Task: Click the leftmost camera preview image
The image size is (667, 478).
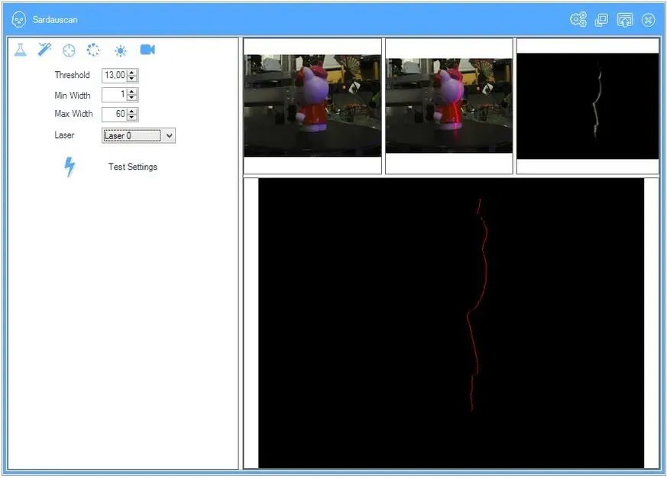Action: point(311,103)
